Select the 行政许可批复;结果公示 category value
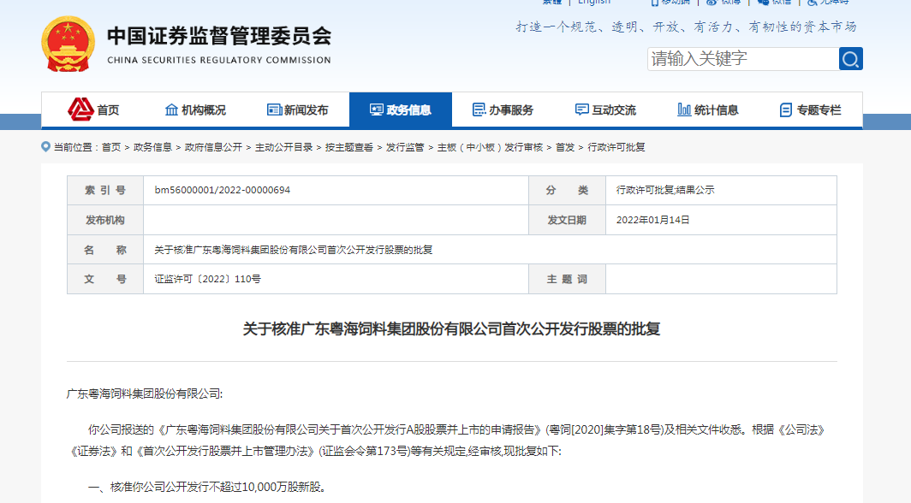 pyautogui.click(x=665, y=190)
